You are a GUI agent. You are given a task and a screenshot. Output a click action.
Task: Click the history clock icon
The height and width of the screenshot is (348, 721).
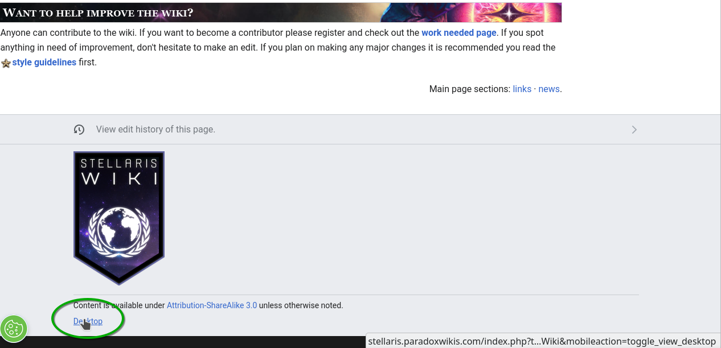(x=79, y=130)
